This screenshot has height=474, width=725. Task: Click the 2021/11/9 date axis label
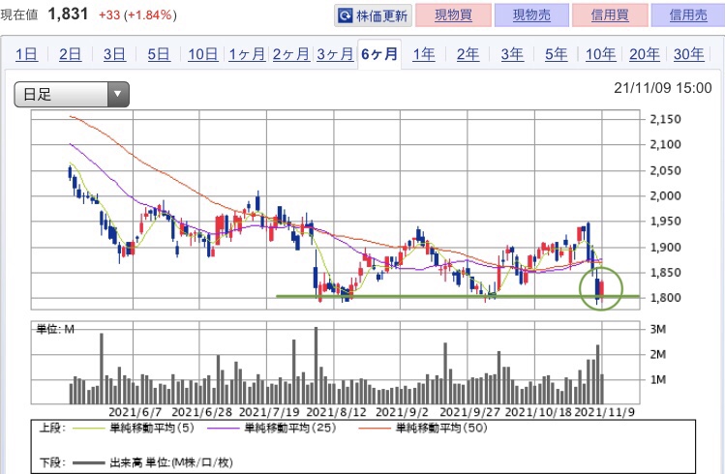tap(605, 412)
